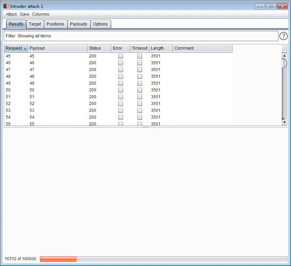Click the scrollbar down arrow in results

(285, 122)
